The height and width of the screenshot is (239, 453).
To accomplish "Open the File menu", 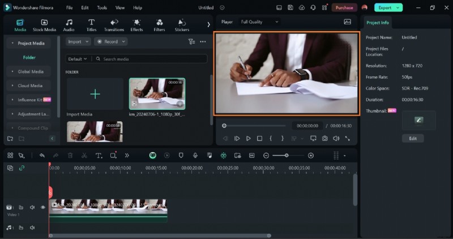I will pos(69,8).
